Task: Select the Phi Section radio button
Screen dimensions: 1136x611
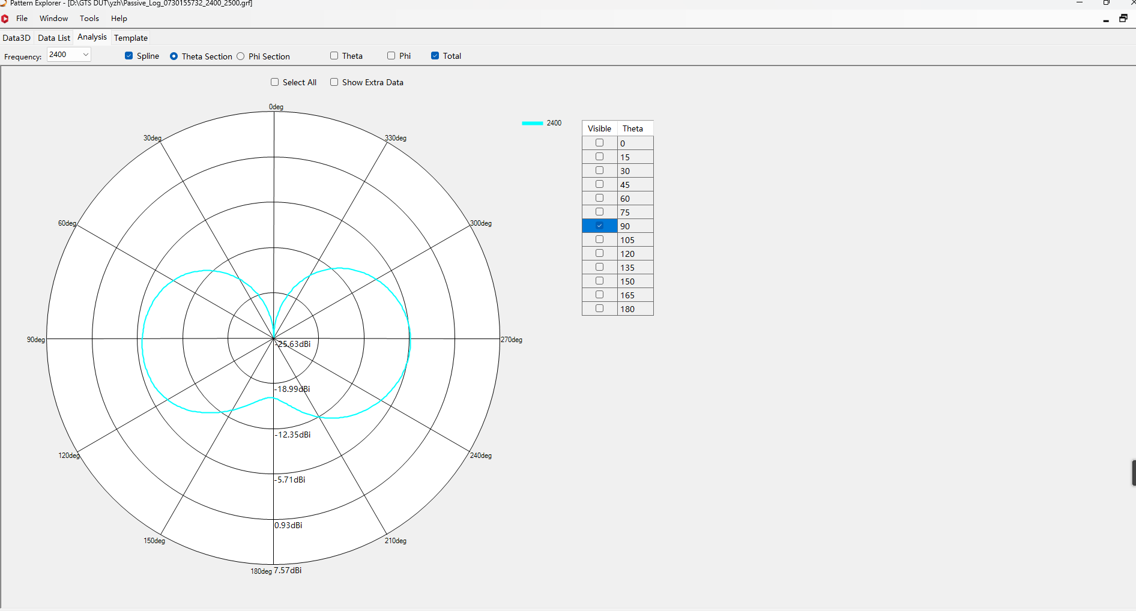Action: 241,56
